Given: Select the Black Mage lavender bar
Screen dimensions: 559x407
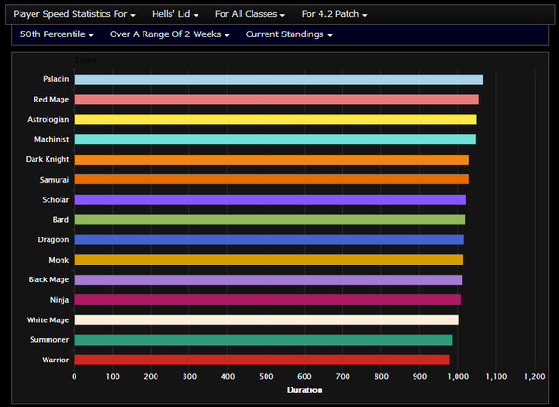Looking at the screenshot, I should coord(268,279).
